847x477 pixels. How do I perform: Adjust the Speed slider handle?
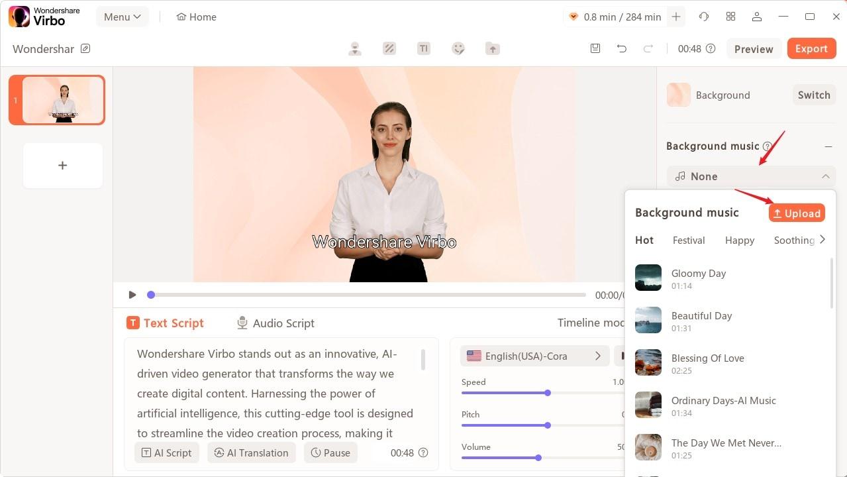548,393
